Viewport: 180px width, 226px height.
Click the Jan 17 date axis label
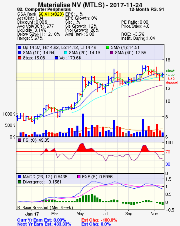point(32,214)
